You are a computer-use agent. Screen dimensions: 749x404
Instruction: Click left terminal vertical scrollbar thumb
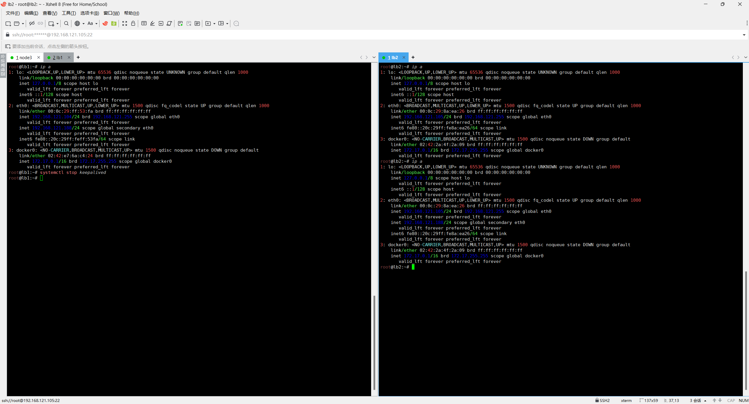tap(374, 343)
